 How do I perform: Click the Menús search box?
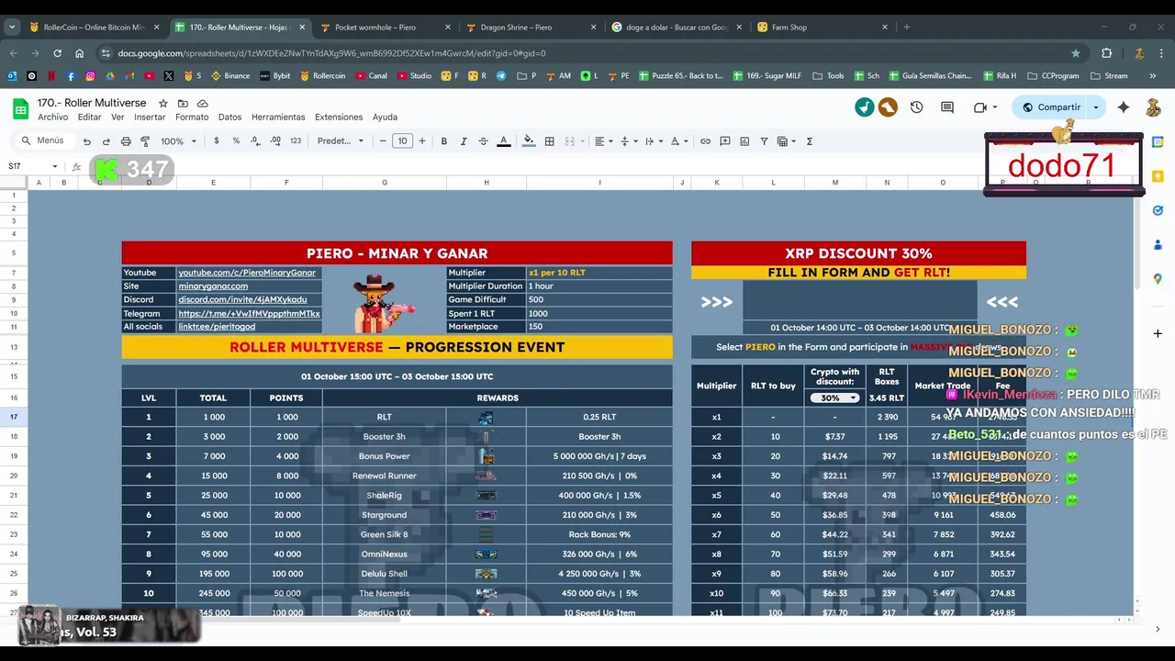point(43,141)
